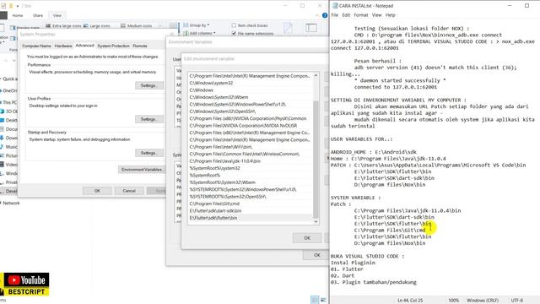Open Notepad Format menu
540x304 pixels.
(x=361, y=15)
